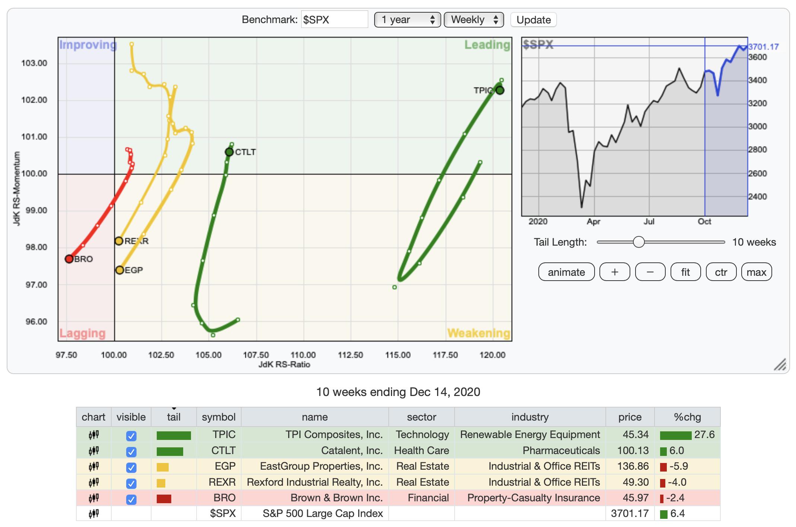
Task: Open candlestick chart icon for CTLT row
Action: click(x=93, y=451)
